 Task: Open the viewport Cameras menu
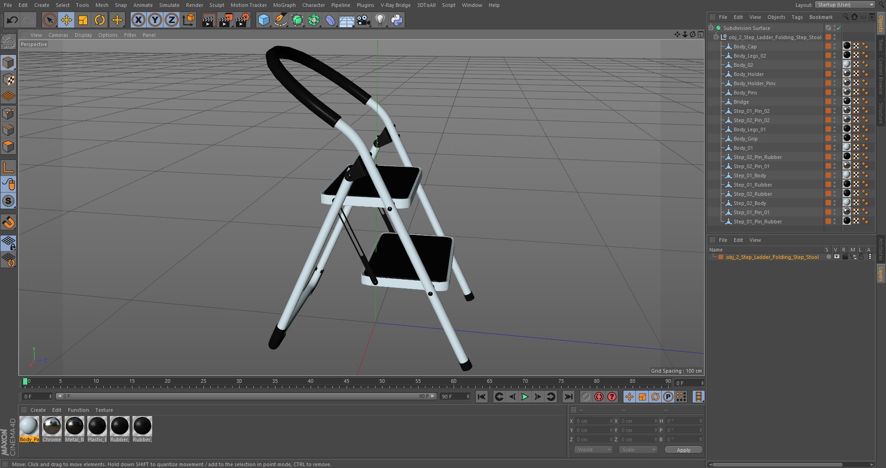pos(58,35)
